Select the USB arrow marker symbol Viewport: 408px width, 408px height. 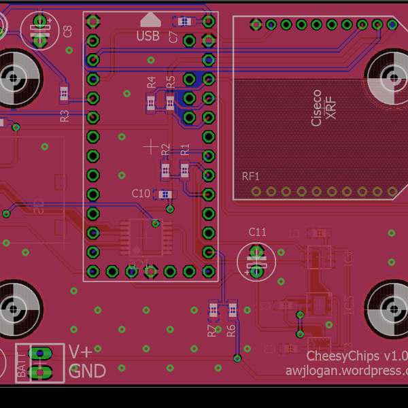[x=151, y=20]
